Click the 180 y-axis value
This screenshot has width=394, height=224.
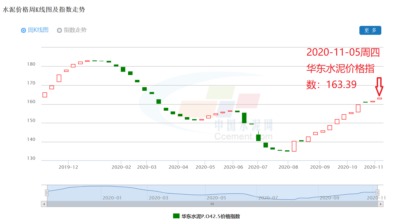(x=31, y=64)
